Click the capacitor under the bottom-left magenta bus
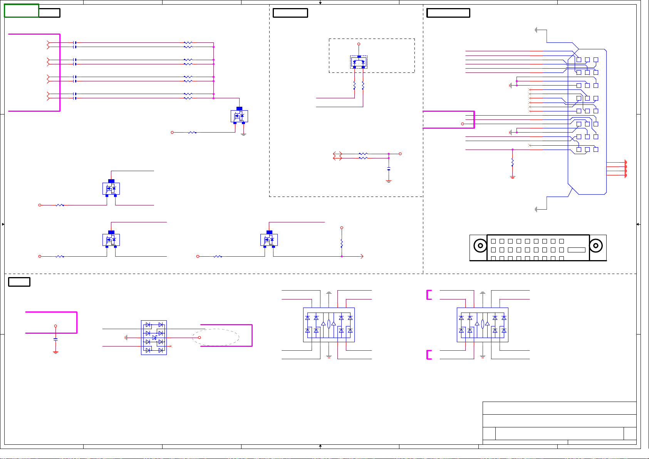649x459 pixels. (x=55, y=340)
